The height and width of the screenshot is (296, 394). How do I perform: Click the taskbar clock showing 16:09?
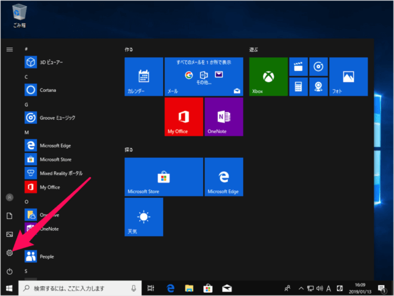click(x=360, y=288)
